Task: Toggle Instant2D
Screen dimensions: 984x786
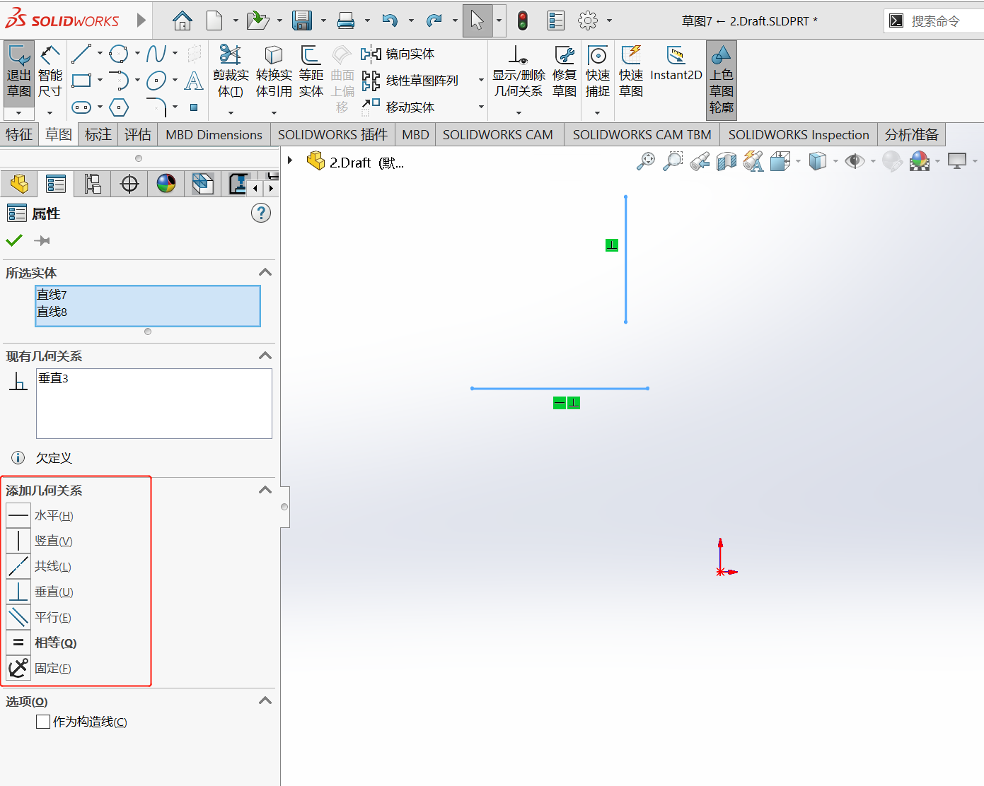Action: [x=676, y=64]
